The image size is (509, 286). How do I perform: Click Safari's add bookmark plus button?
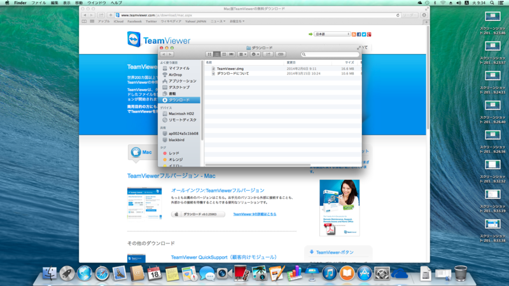[111, 15]
